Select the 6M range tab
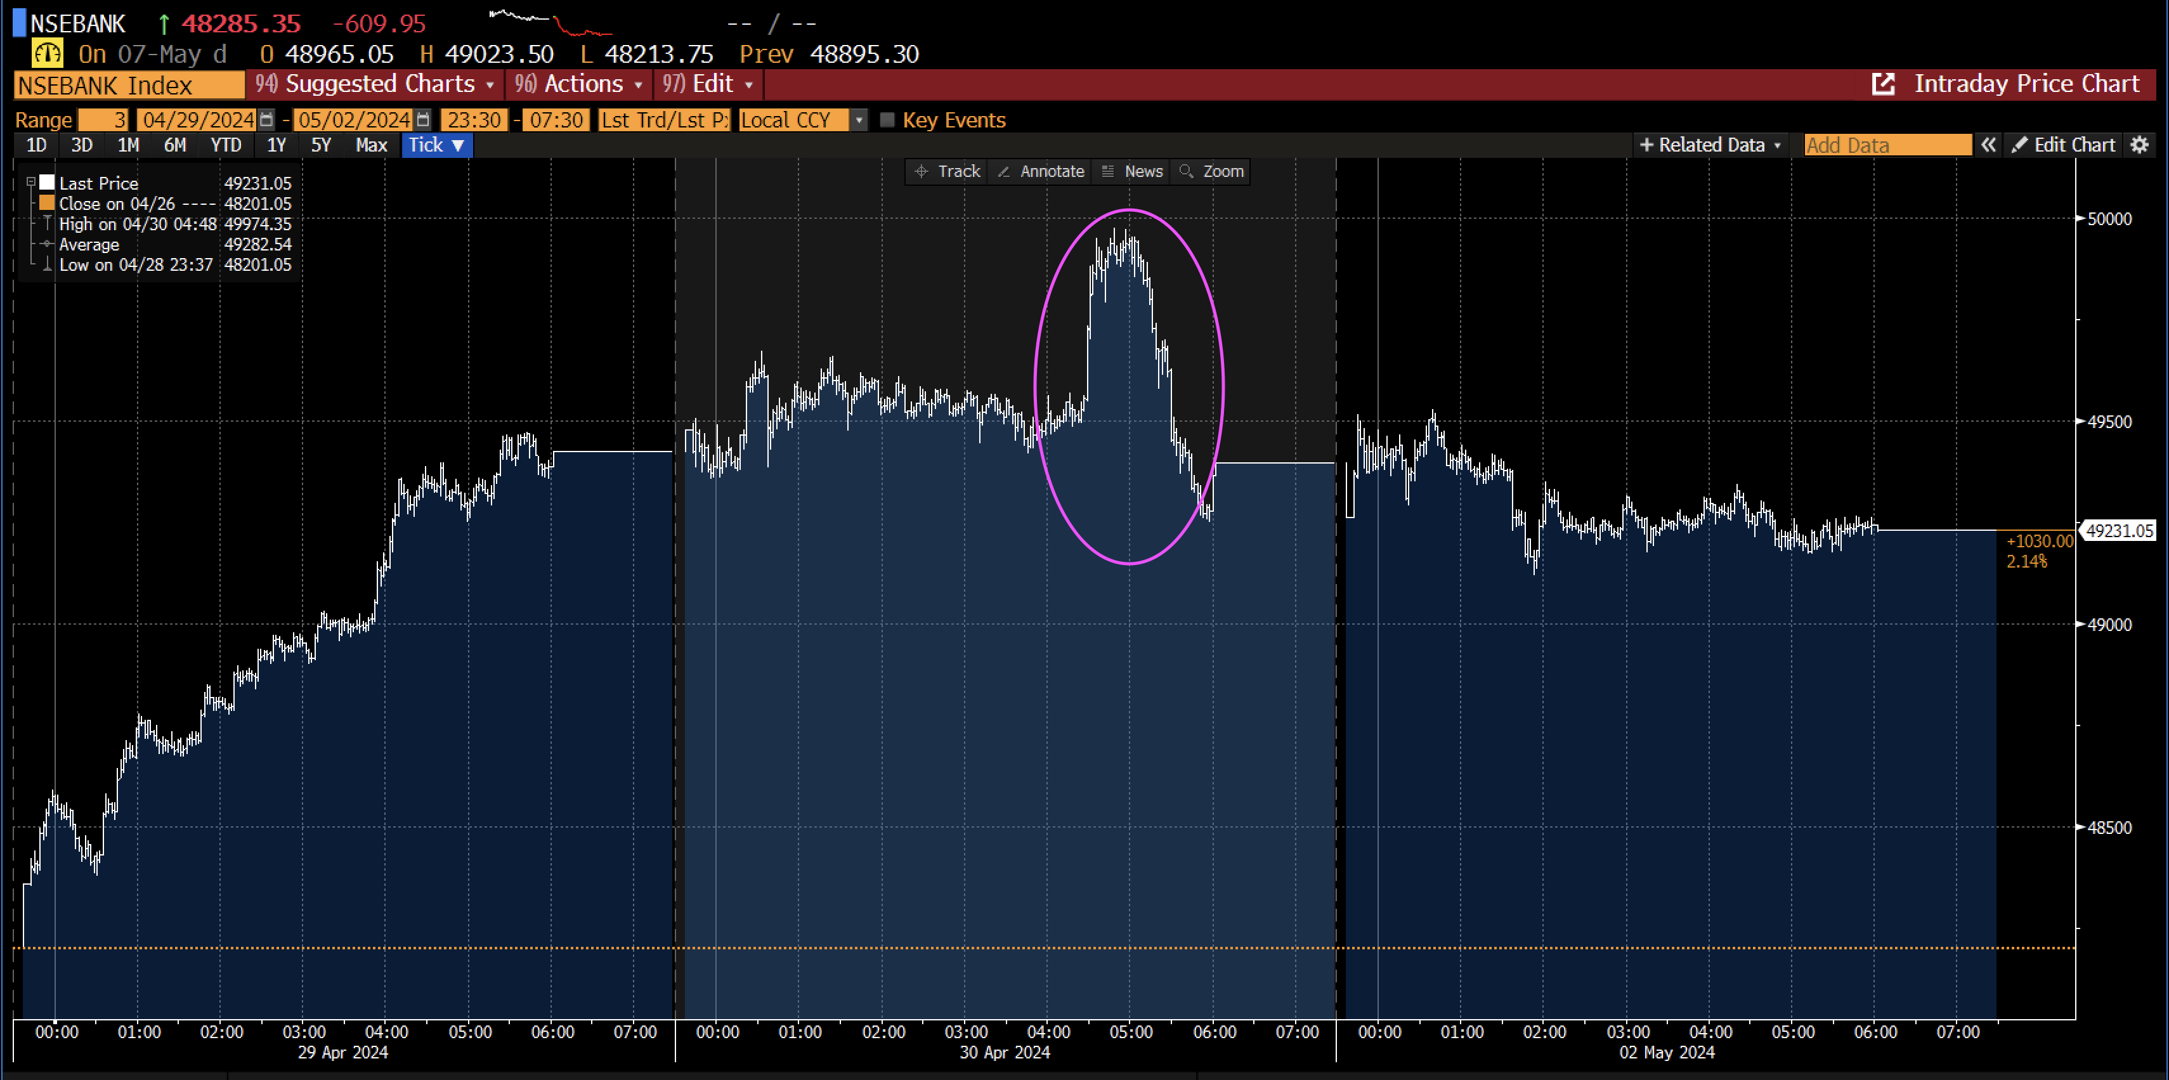The width and height of the screenshot is (2169, 1080). (x=175, y=145)
